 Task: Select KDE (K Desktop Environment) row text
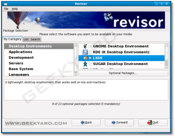click(121, 52)
